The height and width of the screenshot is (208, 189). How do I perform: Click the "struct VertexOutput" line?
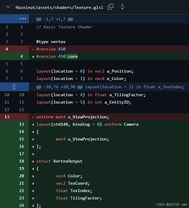point(59,161)
